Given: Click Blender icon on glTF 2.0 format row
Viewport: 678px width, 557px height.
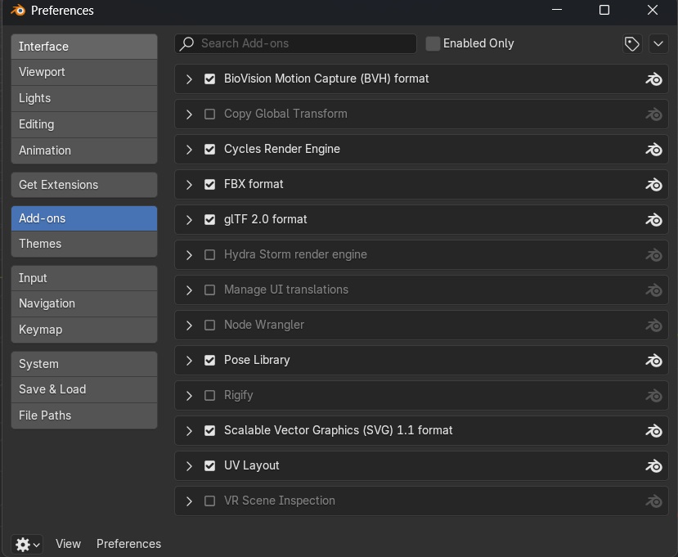Looking at the screenshot, I should click(x=653, y=220).
